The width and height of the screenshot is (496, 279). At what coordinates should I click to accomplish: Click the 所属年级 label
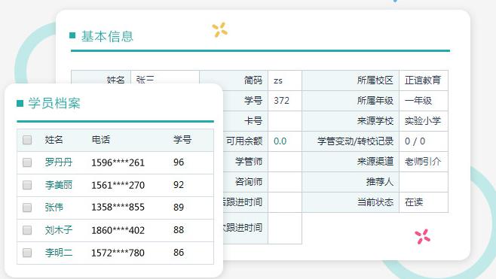pyautogui.click(x=375, y=101)
